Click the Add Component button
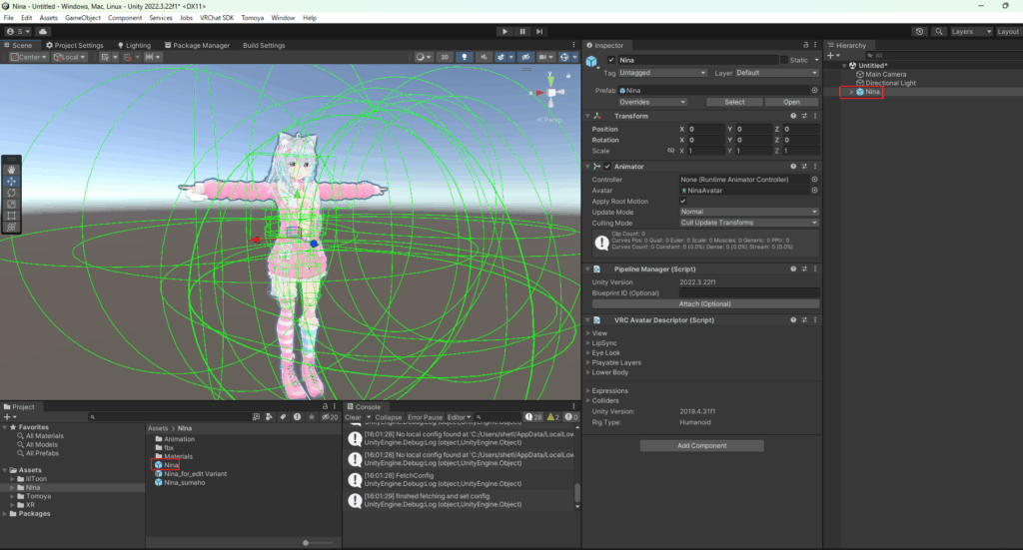1023x550 pixels. [701, 445]
